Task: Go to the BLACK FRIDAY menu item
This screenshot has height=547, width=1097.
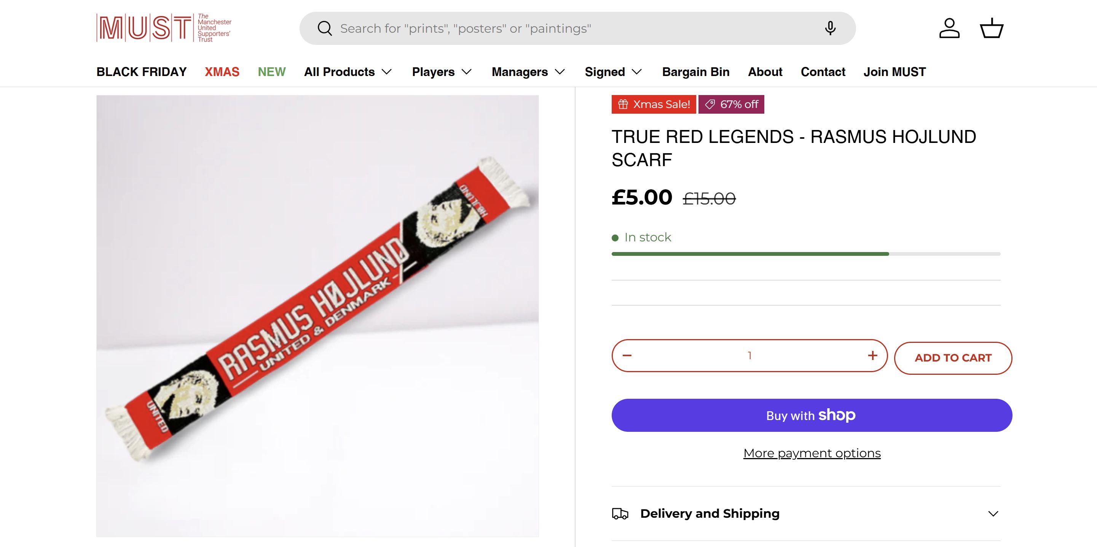Action: click(141, 72)
